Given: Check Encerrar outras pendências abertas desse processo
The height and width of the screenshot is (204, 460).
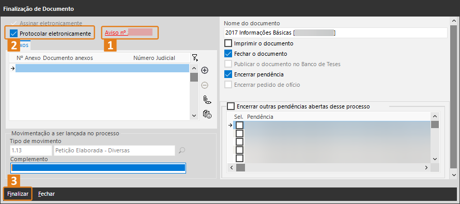Looking at the screenshot, I should tap(231, 106).
